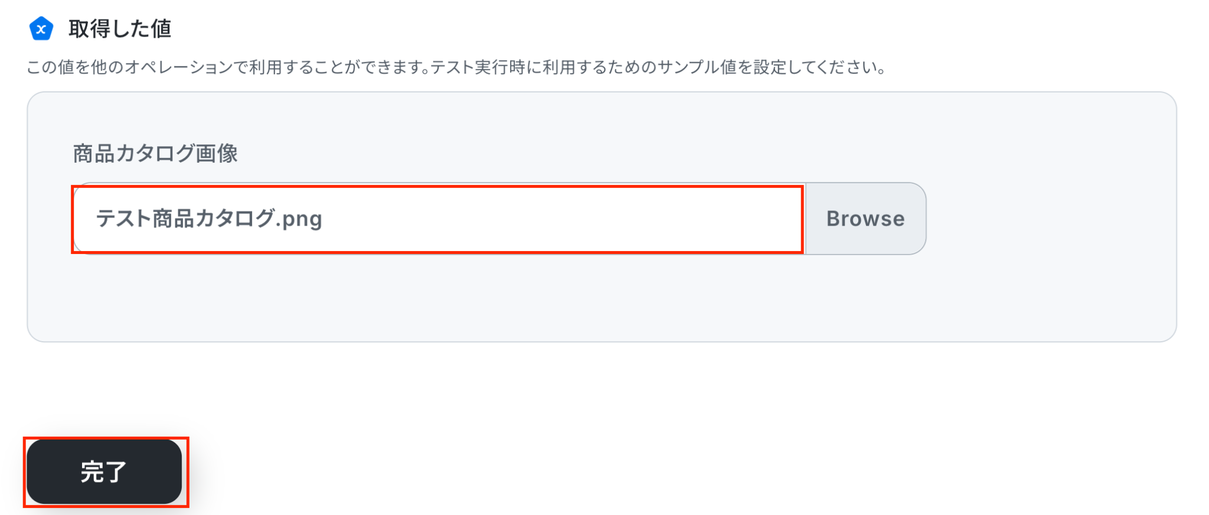Click the 取得した値 section icon
This screenshot has height=515, width=1209.
tap(41, 28)
